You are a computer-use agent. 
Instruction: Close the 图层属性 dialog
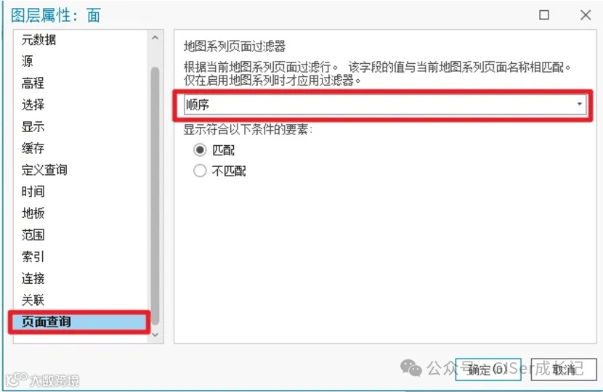coord(586,15)
